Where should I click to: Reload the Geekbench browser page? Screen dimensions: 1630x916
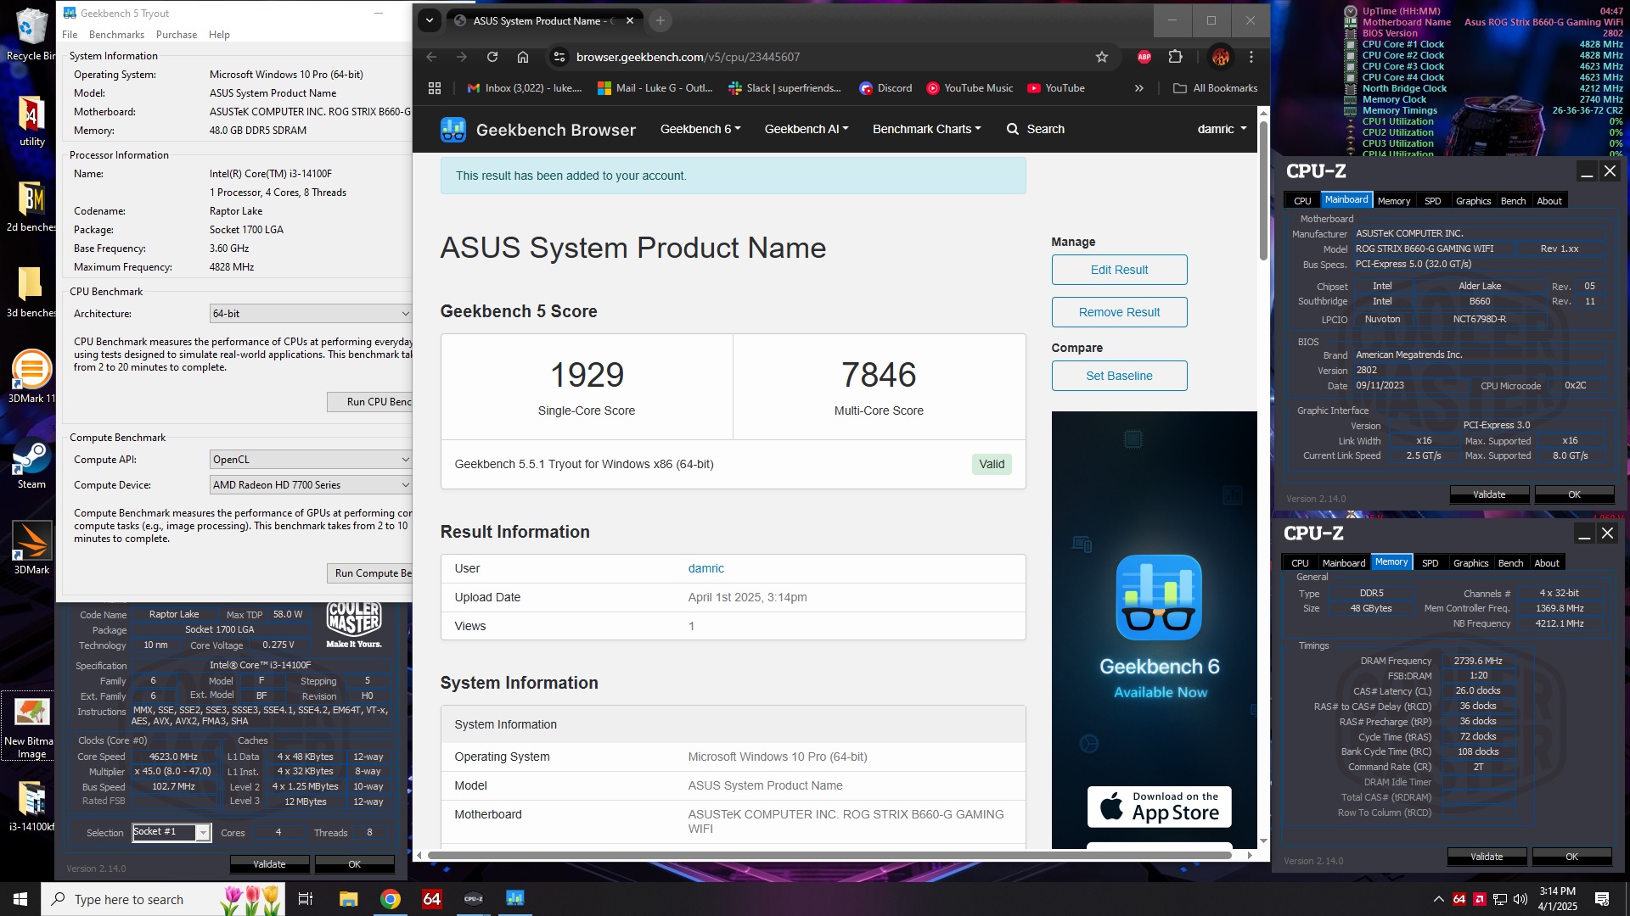pyautogui.click(x=492, y=57)
